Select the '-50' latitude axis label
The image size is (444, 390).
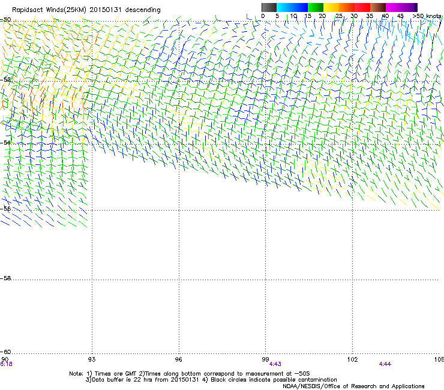pos(5,20)
